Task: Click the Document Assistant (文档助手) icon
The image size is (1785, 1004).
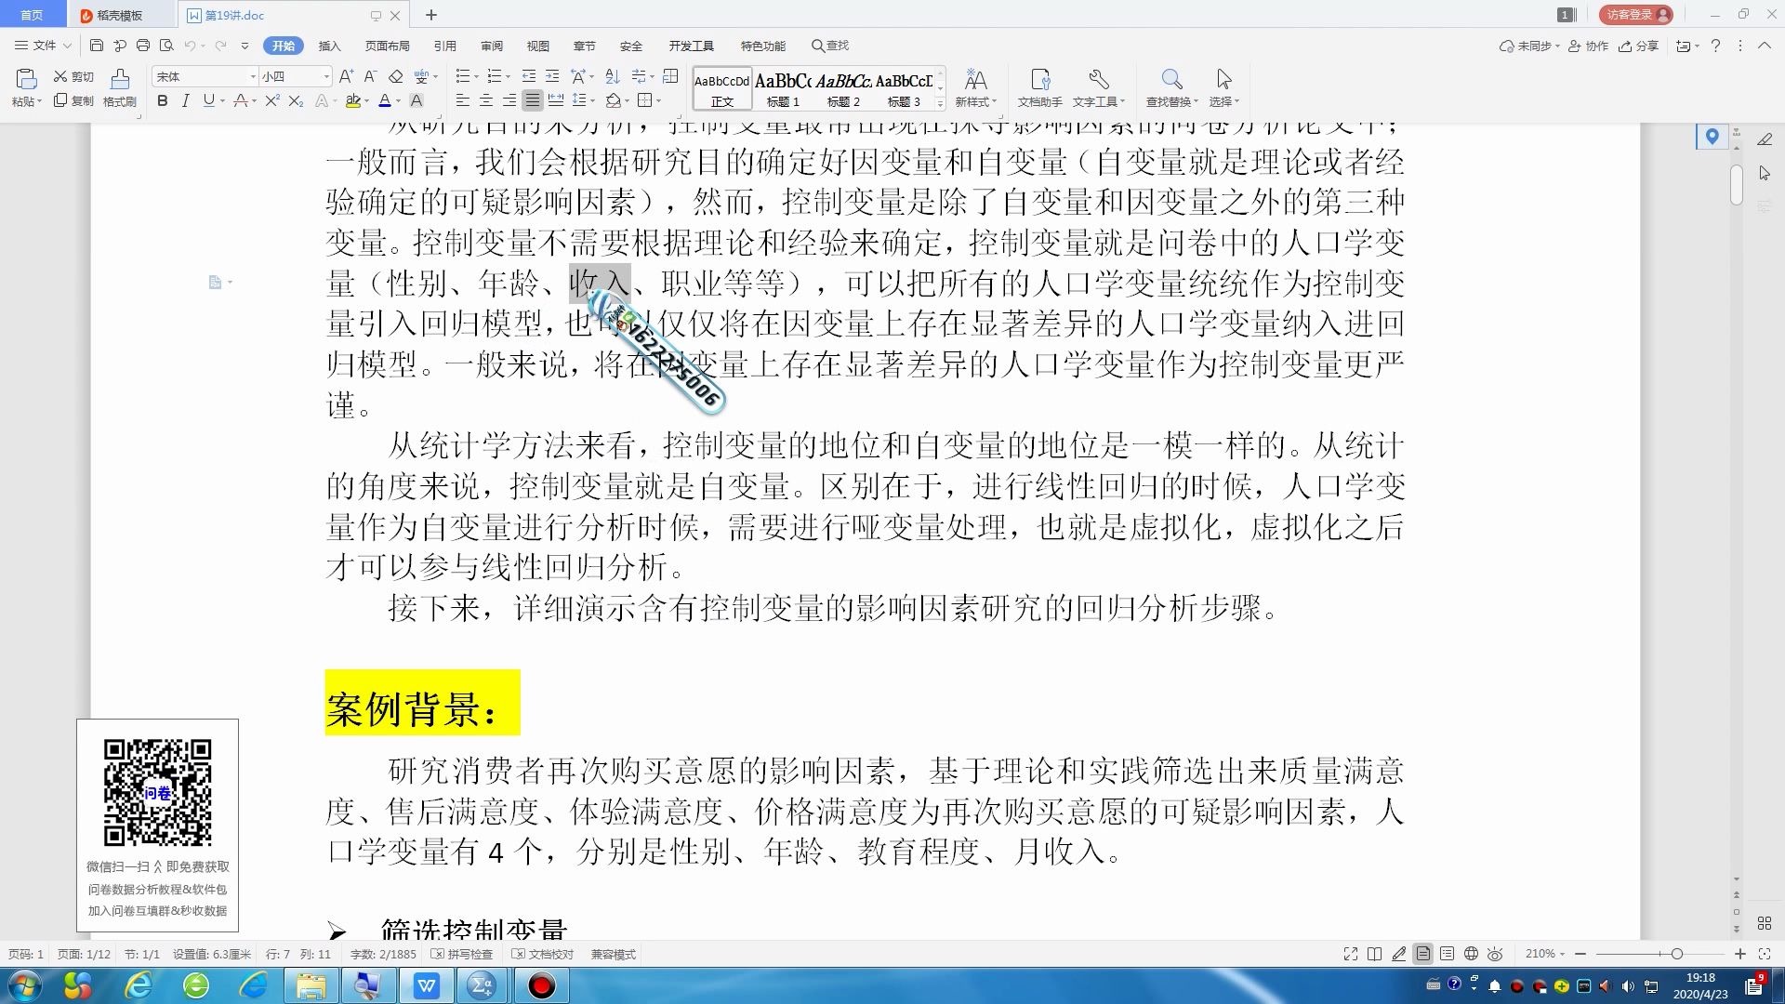Action: [1039, 88]
